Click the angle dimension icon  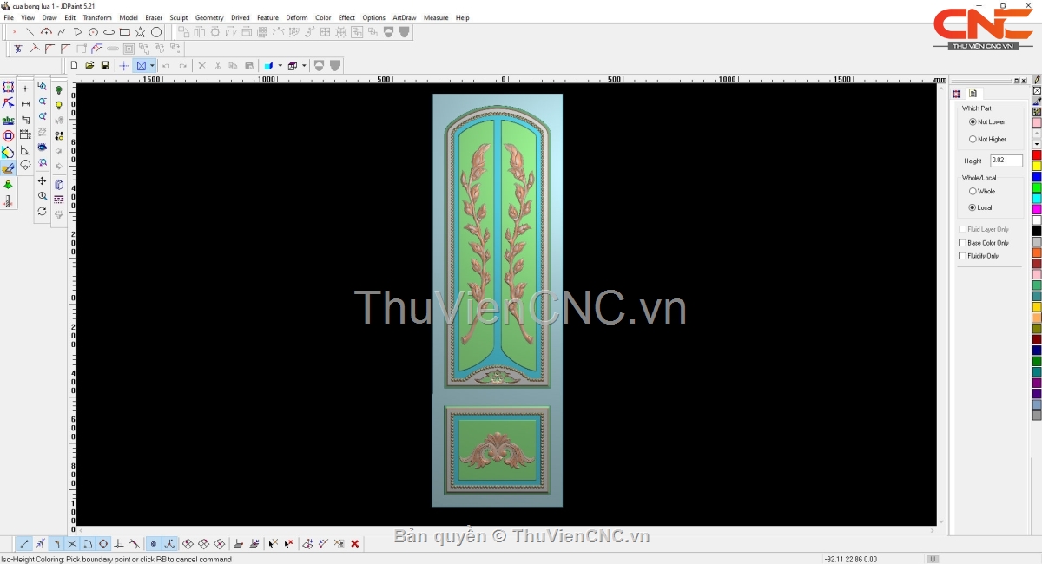pos(25,150)
